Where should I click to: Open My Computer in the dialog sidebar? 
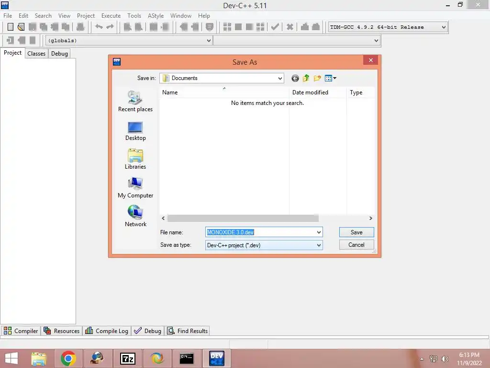[135, 188]
